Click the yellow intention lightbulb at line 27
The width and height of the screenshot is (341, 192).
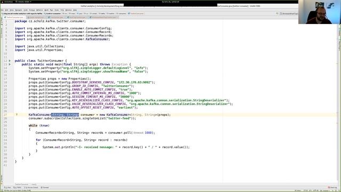[x=17, y=115]
